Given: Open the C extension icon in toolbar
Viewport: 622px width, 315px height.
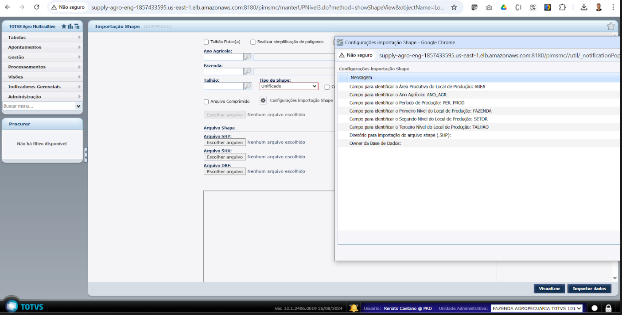Looking at the screenshot, I should pyautogui.click(x=518, y=7).
